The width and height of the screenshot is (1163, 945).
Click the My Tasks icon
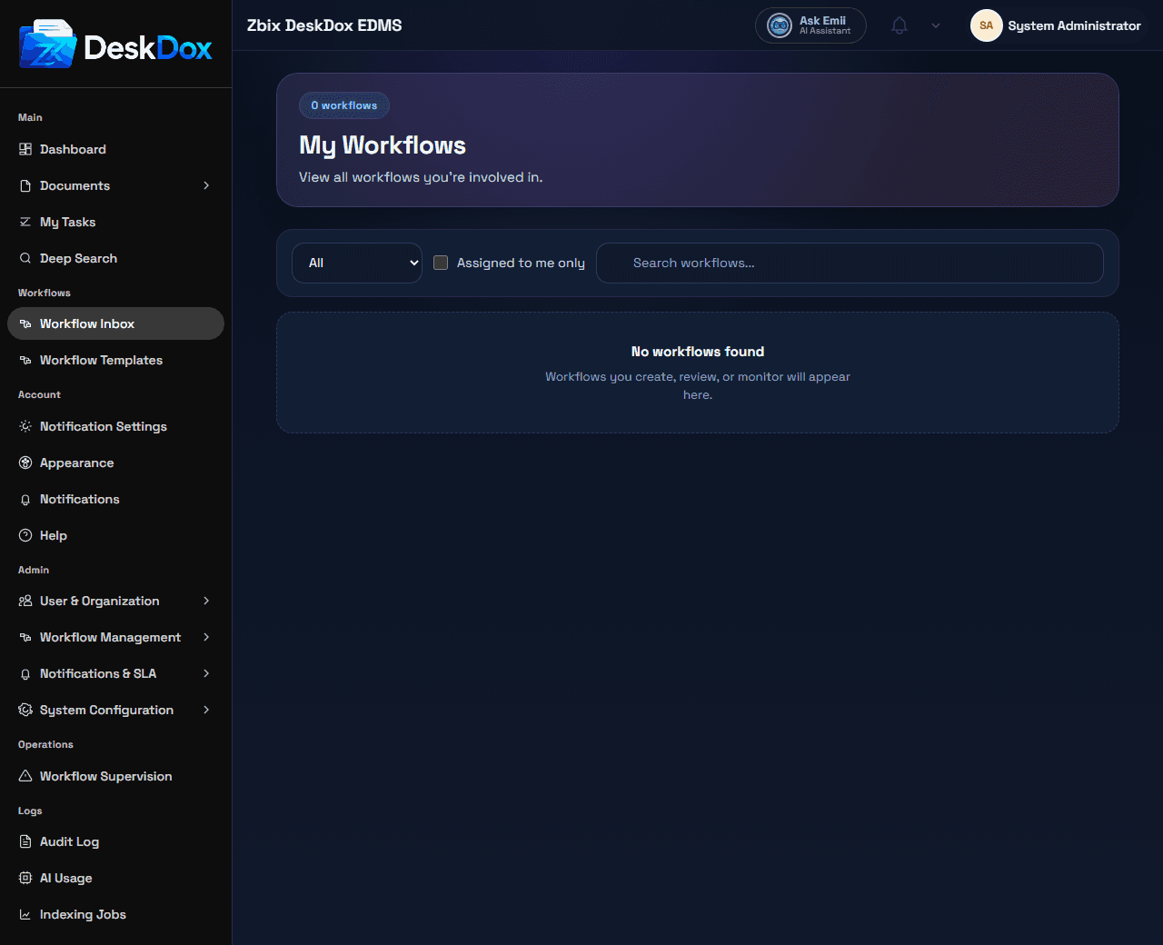pos(25,222)
